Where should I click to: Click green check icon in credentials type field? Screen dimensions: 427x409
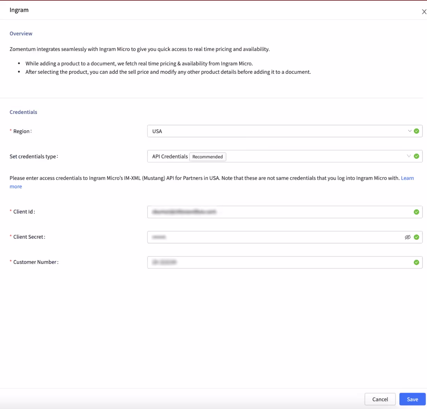pos(416,156)
